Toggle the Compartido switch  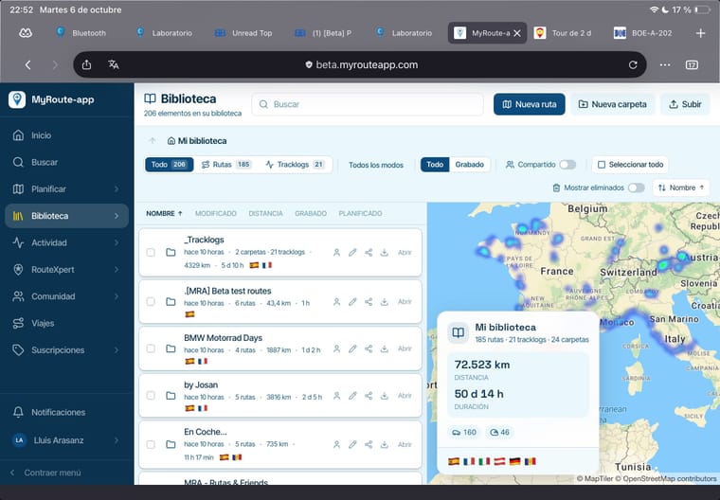(567, 165)
